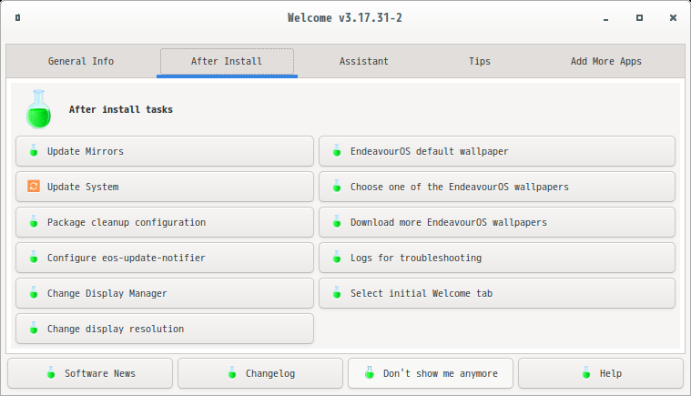Click Select initial Welcome tab button

(x=497, y=293)
